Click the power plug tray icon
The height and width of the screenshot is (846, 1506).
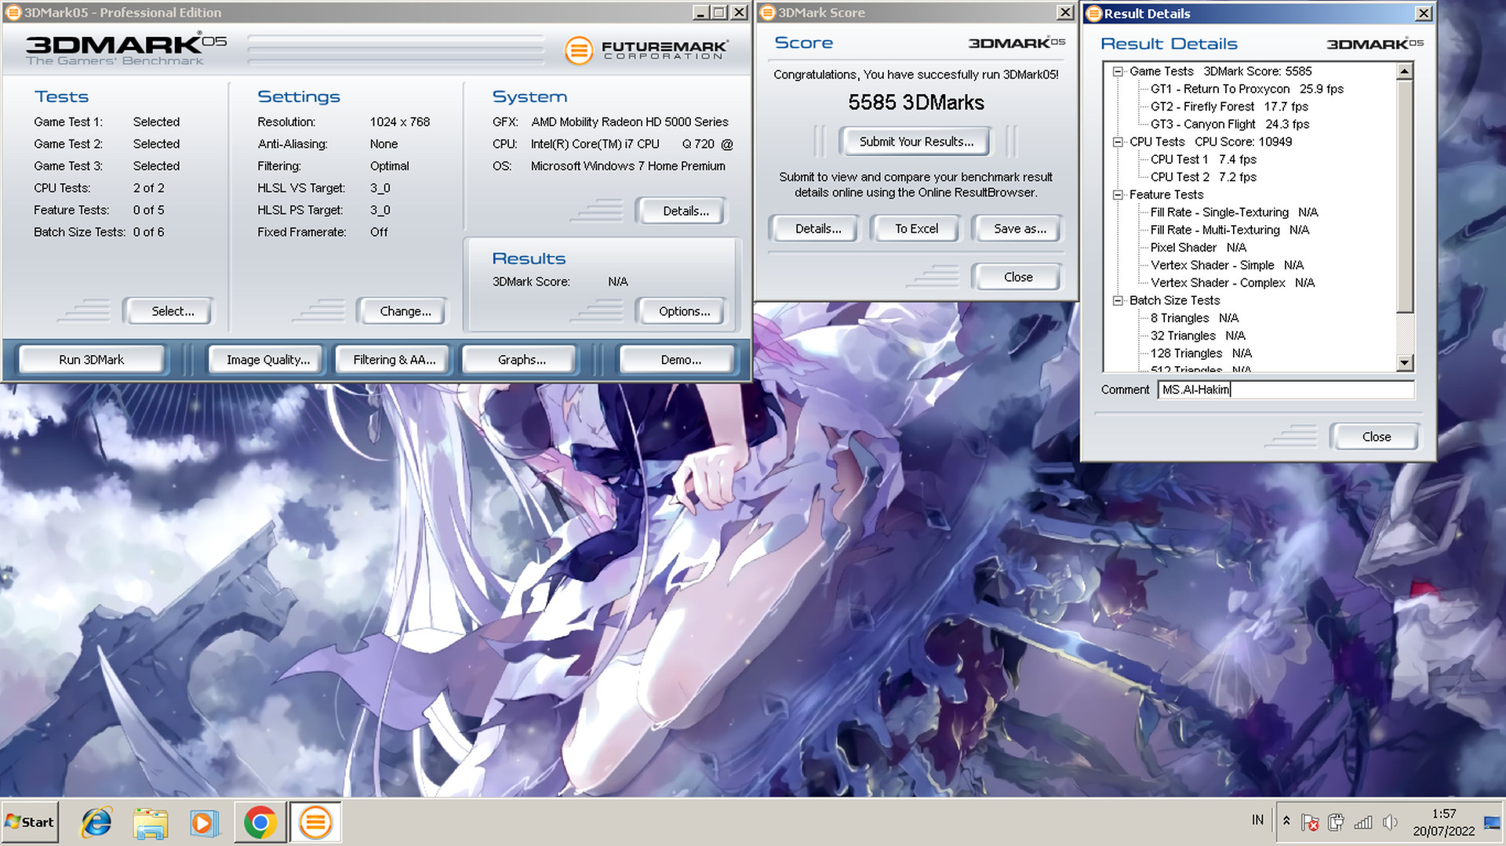pyautogui.click(x=1336, y=822)
